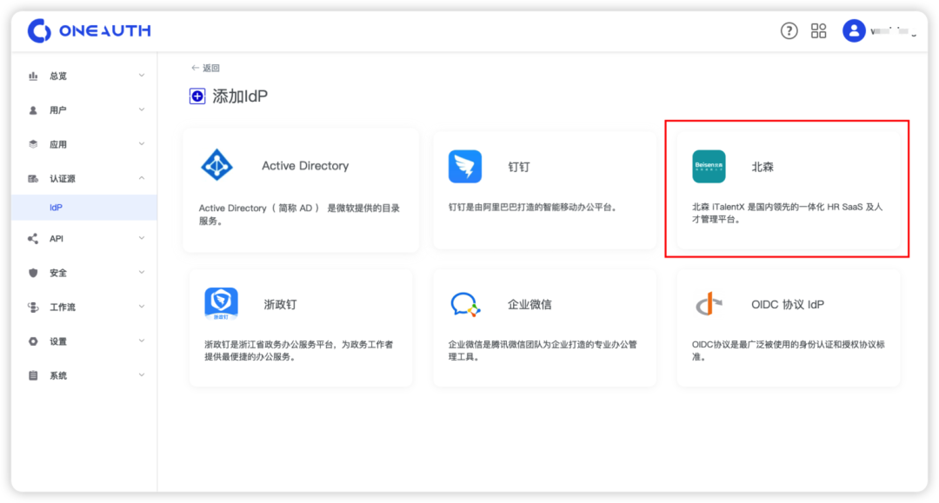Viewport: 939px width, 503px height.
Task: Open the 认证源 menu item
Action: click(84, 179)
